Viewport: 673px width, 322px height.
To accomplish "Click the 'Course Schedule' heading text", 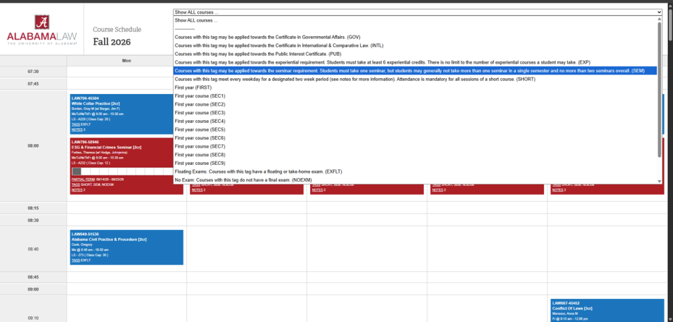I will point(117,30).
